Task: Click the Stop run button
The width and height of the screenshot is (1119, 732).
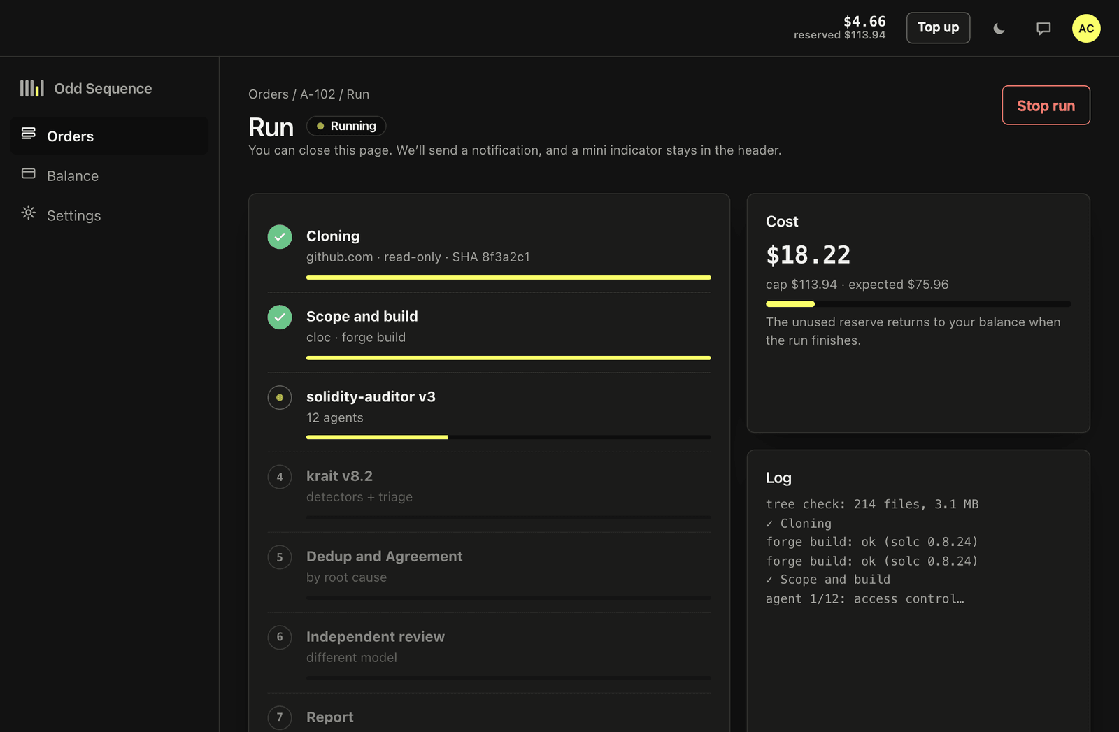Action: (x=1046, y=106)
